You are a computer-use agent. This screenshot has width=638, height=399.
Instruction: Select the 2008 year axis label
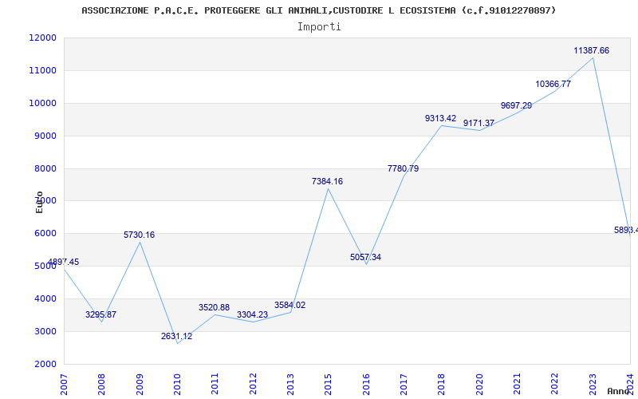coord(101,385)
